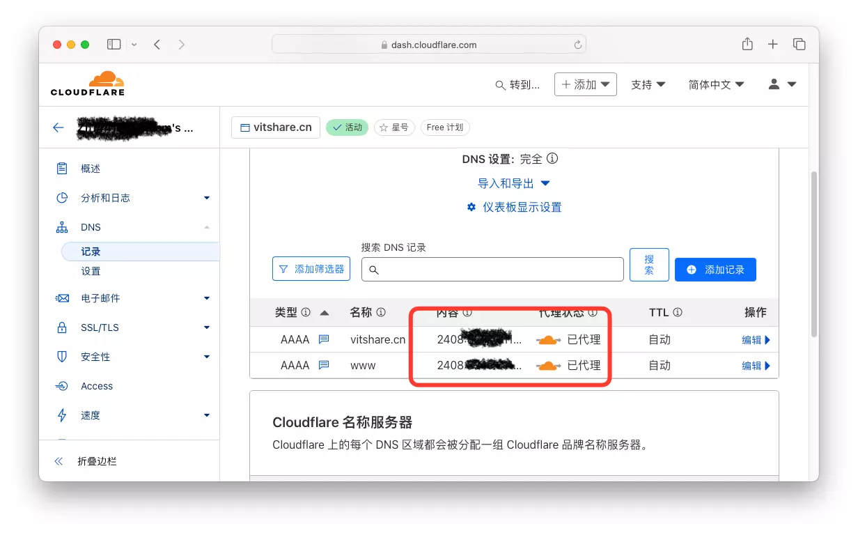
Task: Focus the 搜索 DNS 记录 input field
Action: pos(492,270)
